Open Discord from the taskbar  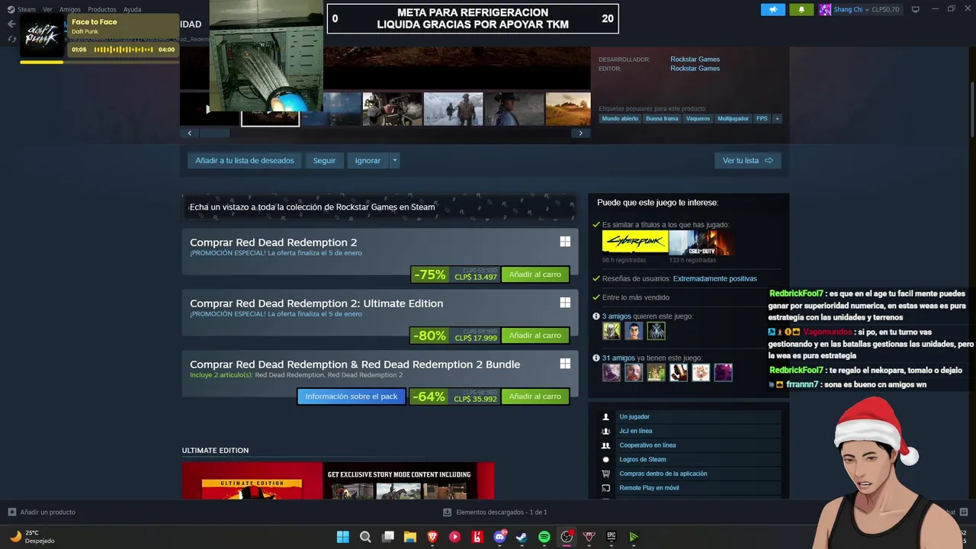pyautogui.click(x=499, y=537)
